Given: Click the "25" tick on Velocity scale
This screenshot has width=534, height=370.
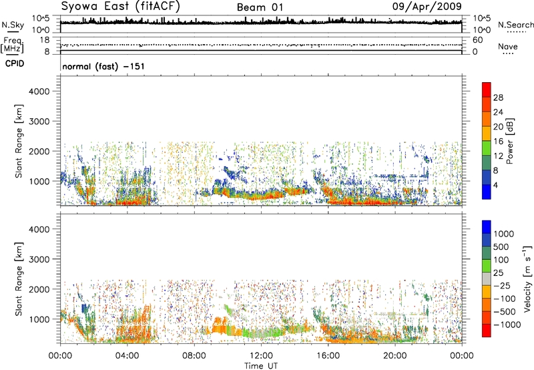Looking at the screenshot, I should point(499,273).
